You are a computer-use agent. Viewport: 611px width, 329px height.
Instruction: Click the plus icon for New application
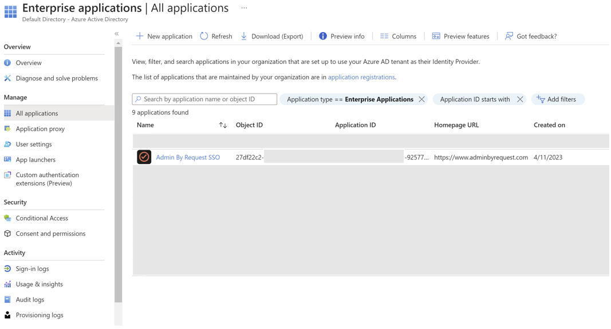[x=140, y=36]
